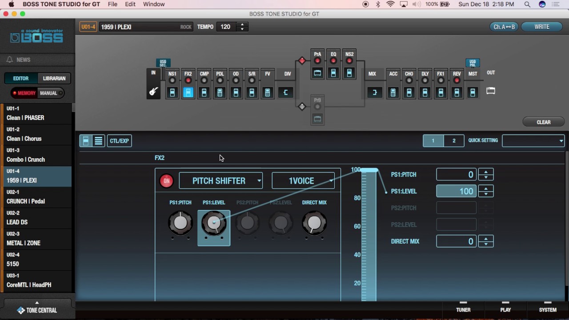Click the PrA preamp amp icon
The height and width of the screenshot is (320, 569).
click(317, 73)
